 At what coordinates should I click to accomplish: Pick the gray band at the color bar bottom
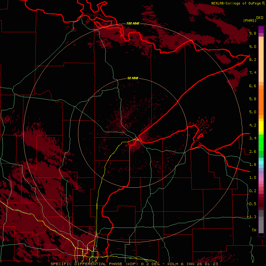261,224
